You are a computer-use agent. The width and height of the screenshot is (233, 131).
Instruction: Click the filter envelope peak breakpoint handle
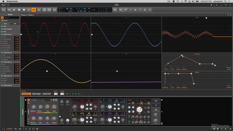[x=182, y=55]
